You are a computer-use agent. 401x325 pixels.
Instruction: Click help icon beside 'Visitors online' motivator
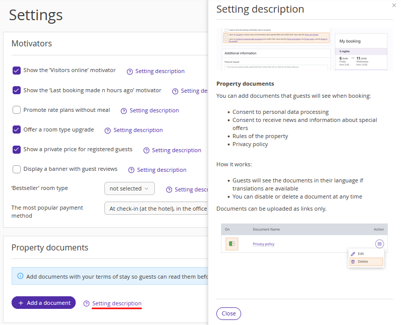point(130,72)
